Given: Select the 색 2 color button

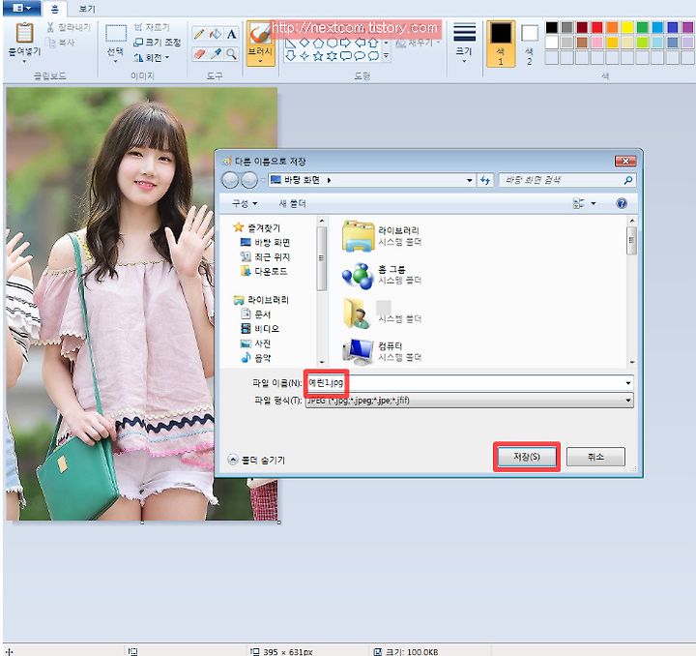Looking at the screenshot, I should pyautogui.click(x=529, y=44).
